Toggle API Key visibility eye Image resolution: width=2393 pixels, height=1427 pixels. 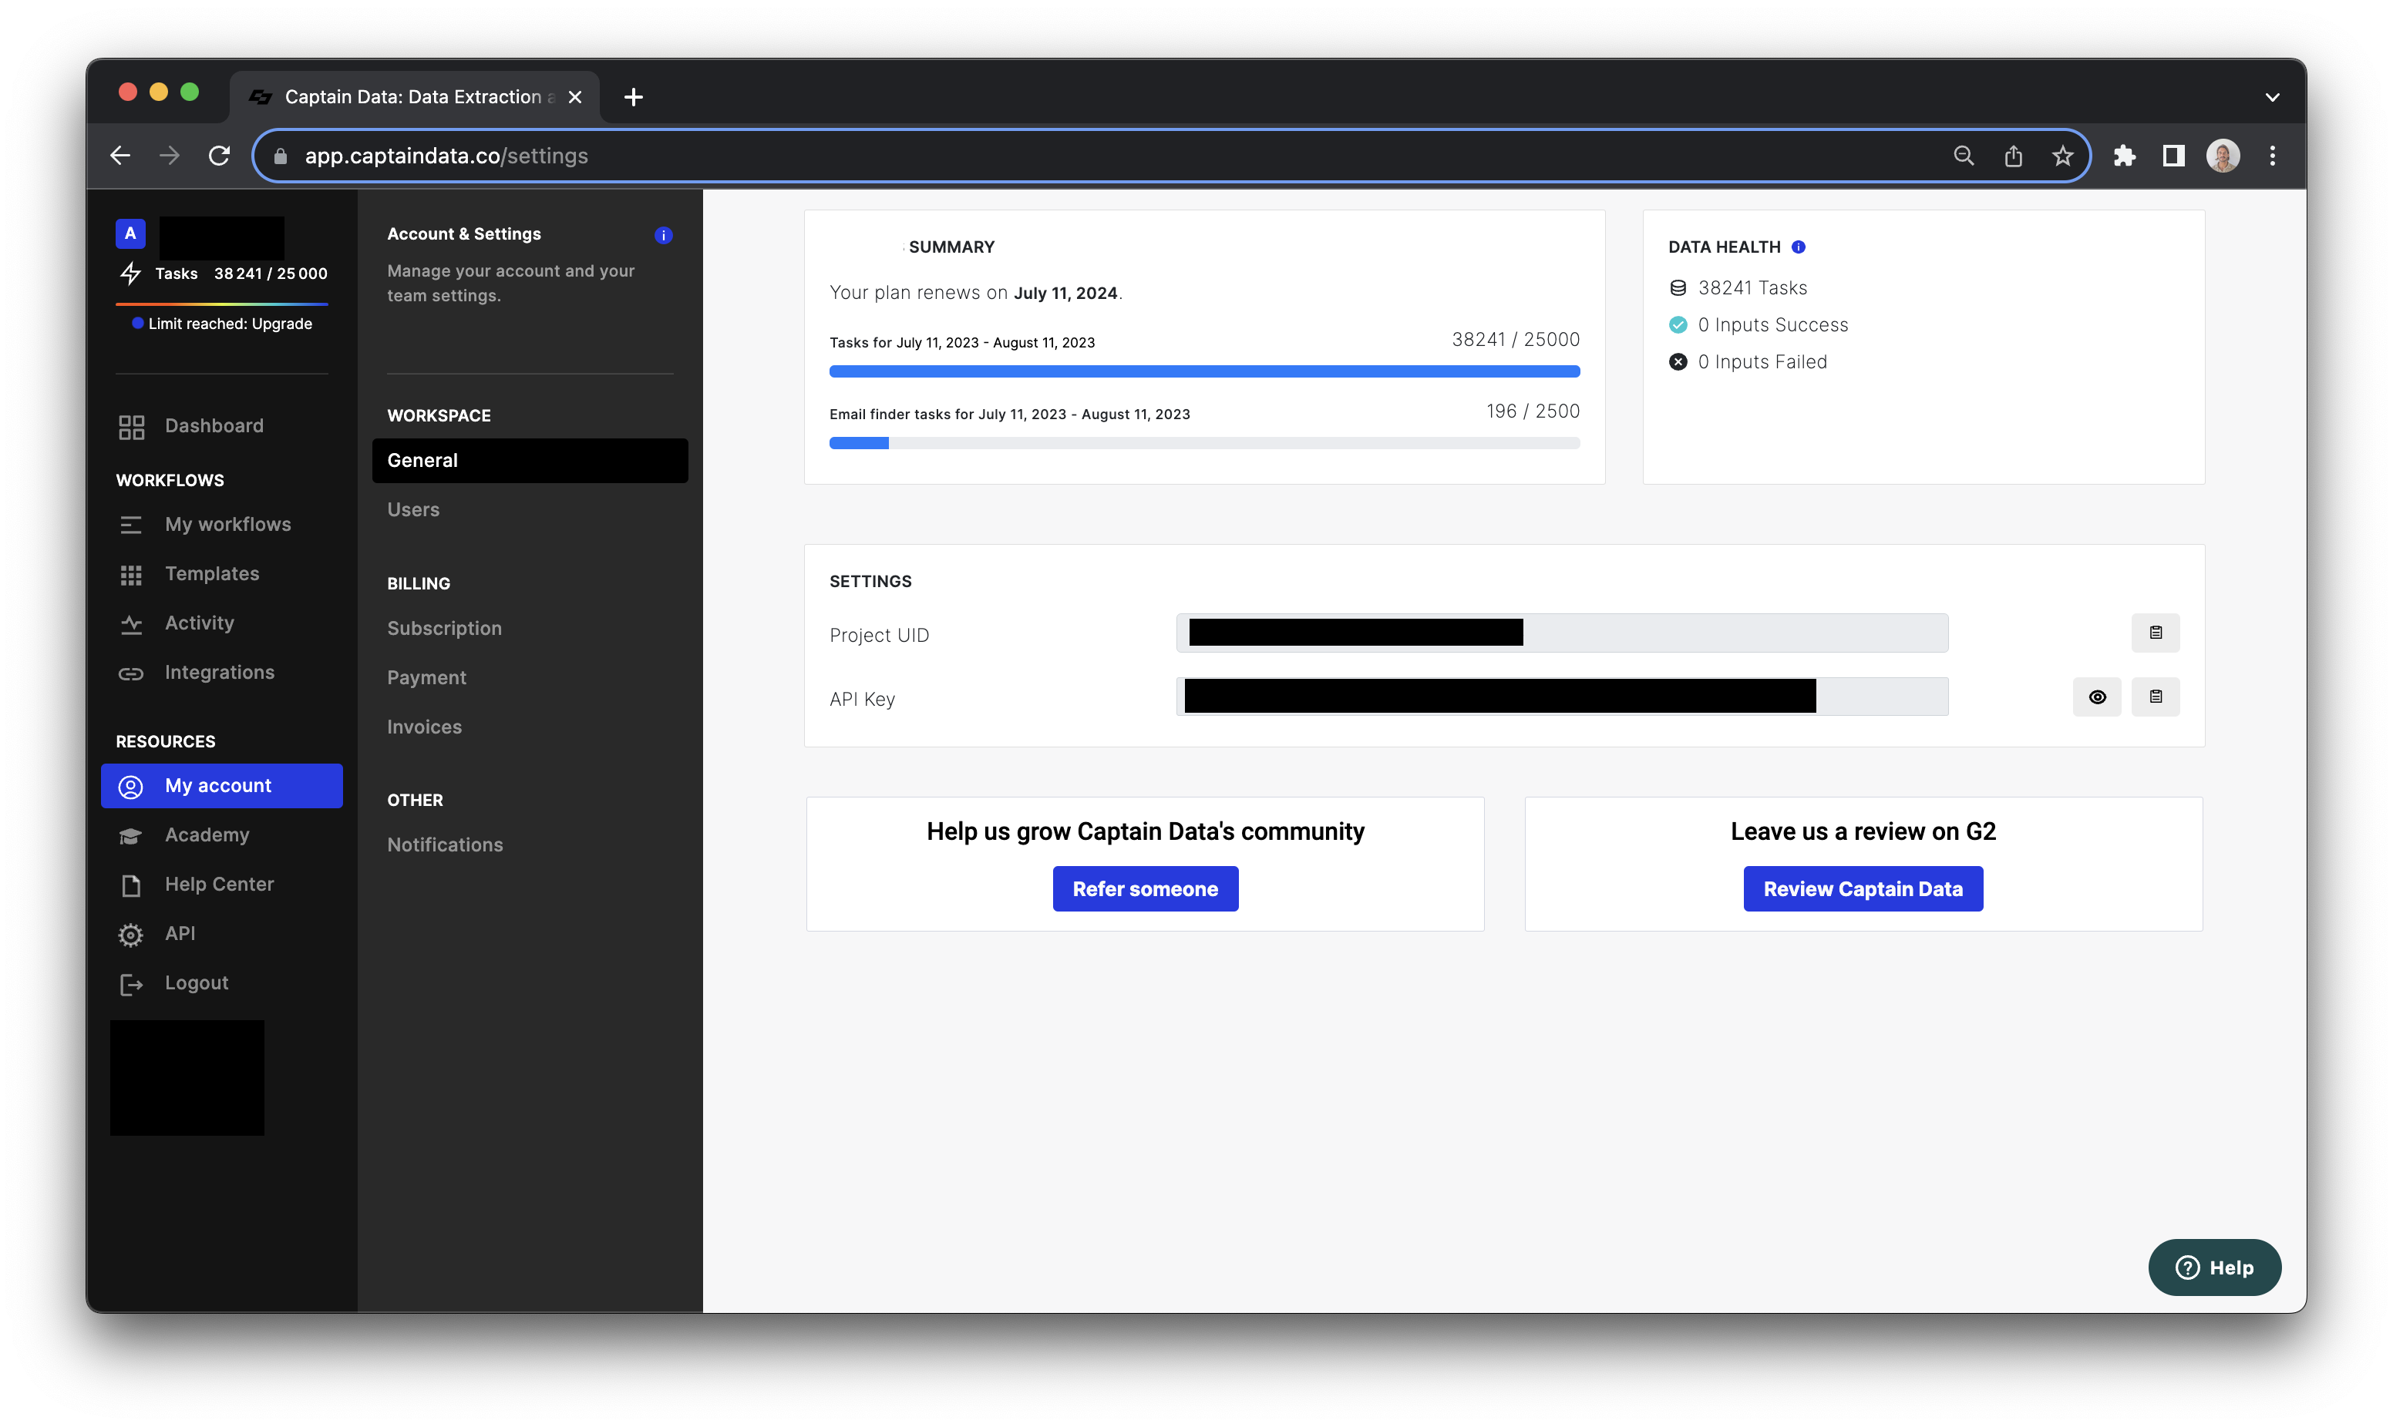[x=2097, y=697]
